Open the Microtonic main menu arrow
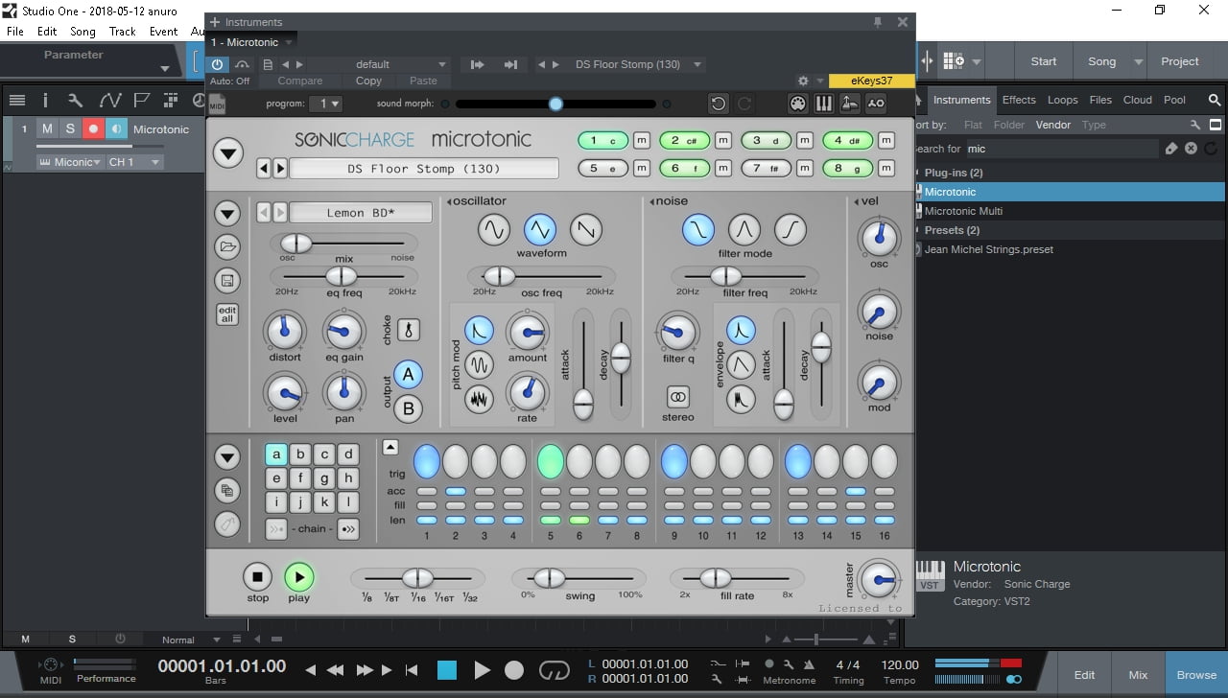 click(227, 153)
